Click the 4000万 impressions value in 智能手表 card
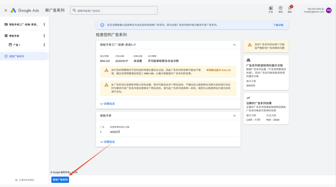336x187 pixels. 115,132
